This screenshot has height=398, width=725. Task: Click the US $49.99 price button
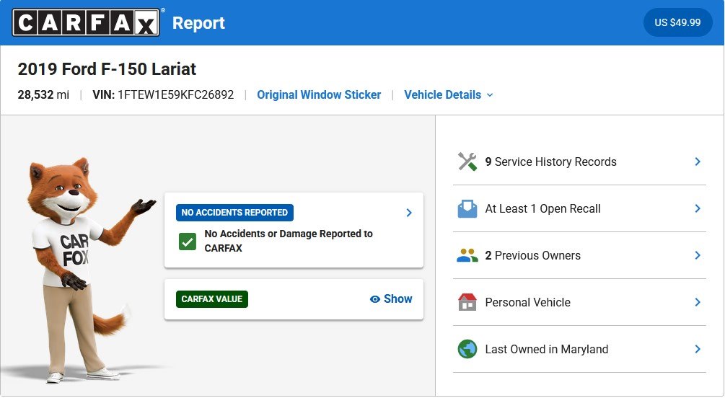point(677,22)
